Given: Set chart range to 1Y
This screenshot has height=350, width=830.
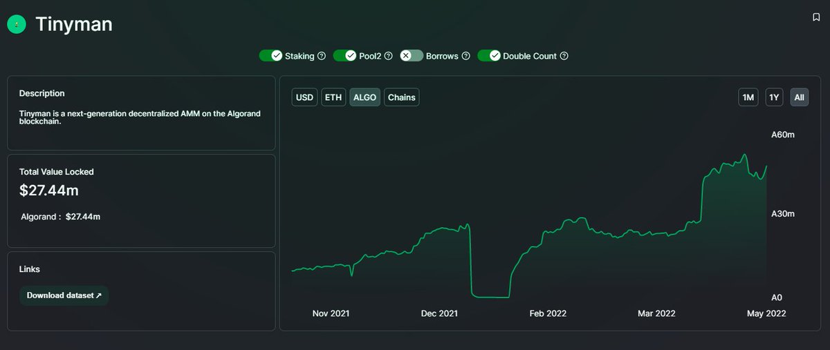Looking at the screenshot, I should tap(774, 97).
